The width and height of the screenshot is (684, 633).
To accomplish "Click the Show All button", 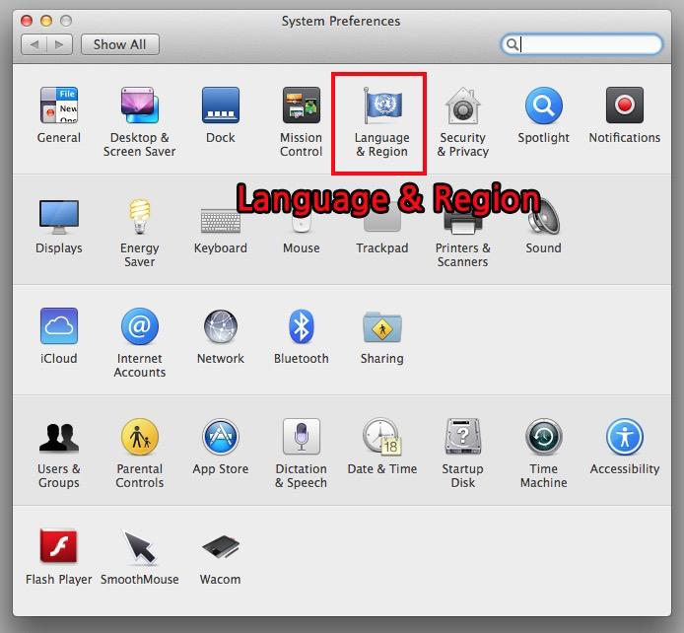I will tap(120, 44).
